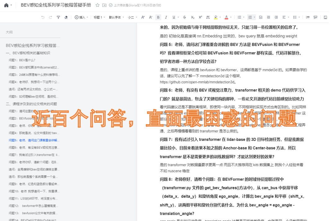Click the 大纲 outline panel header
335x221 pixels.
tap(9, 32)
